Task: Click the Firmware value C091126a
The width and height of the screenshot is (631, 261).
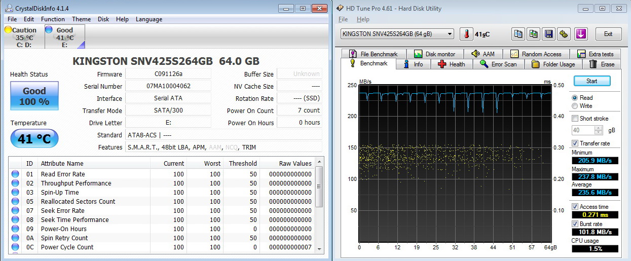Action: [168, 74]
